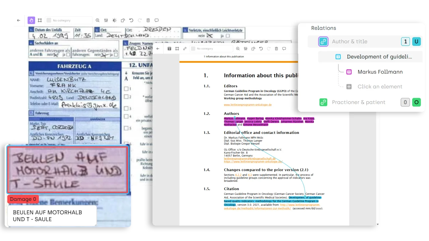Open the No category dropdown in the publication document toolbar

coord(211,49)
